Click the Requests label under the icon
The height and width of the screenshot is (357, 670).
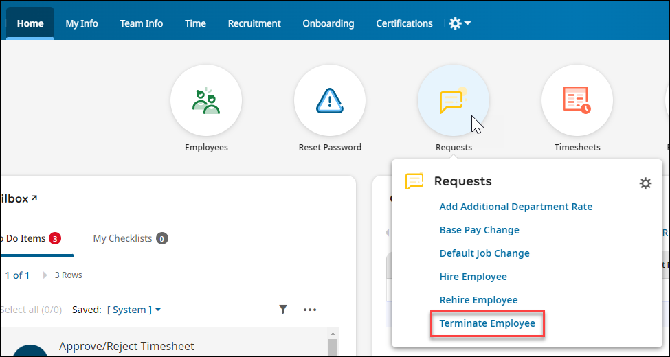(454, 148)
